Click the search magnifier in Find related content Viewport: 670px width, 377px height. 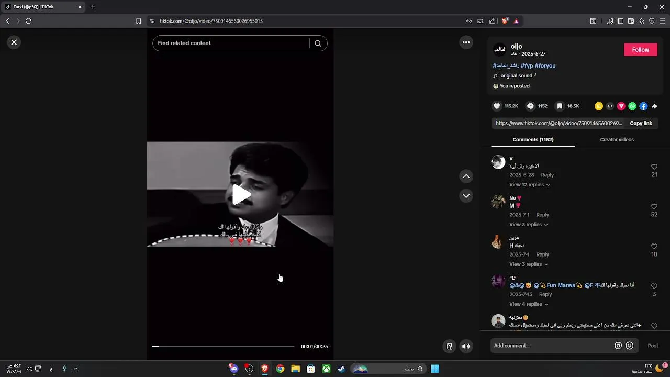[318, 43]
